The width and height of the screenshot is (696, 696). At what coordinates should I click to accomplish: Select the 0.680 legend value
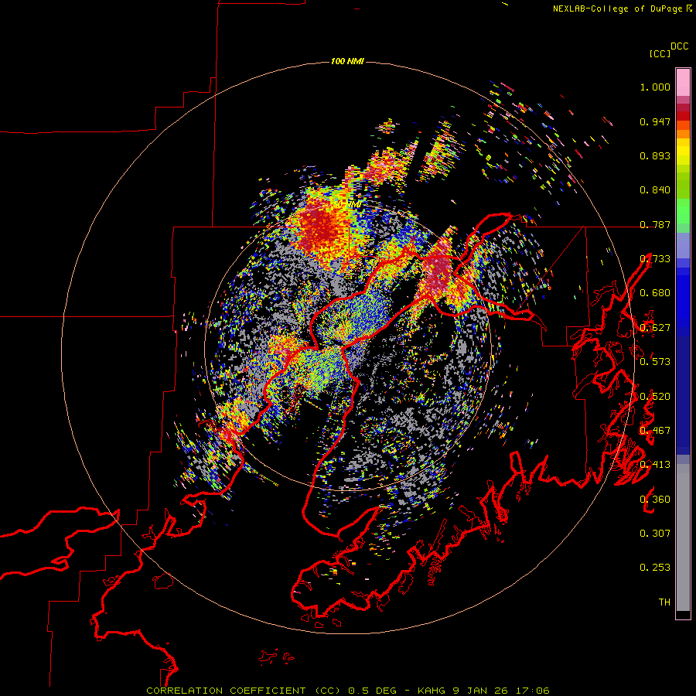pyautogui.click(x=655, y=293)
